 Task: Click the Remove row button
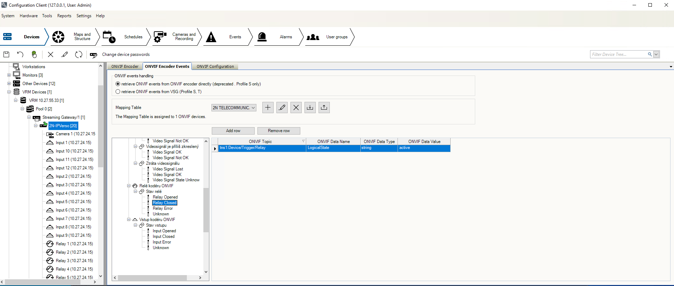coord(279,131)
